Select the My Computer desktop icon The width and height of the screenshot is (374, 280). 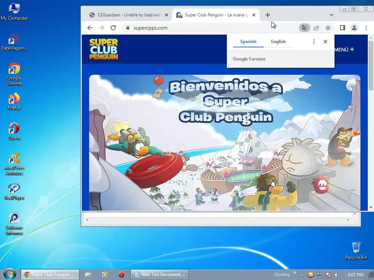[x=14, y=12]
